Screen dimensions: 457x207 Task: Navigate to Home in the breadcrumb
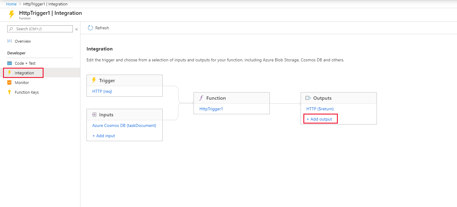[11, 4]
